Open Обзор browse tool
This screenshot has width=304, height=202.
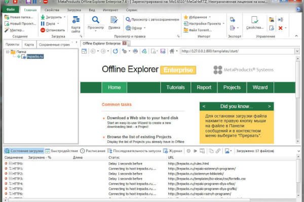tap(134, 28)
